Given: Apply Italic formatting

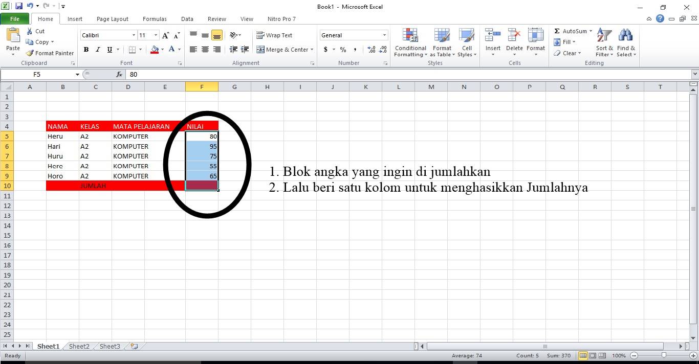Looking at the screenshot, I should pos(97,50).
